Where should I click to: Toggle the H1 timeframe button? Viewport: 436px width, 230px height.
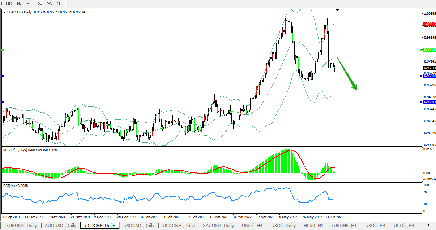(x=20, y=3)
